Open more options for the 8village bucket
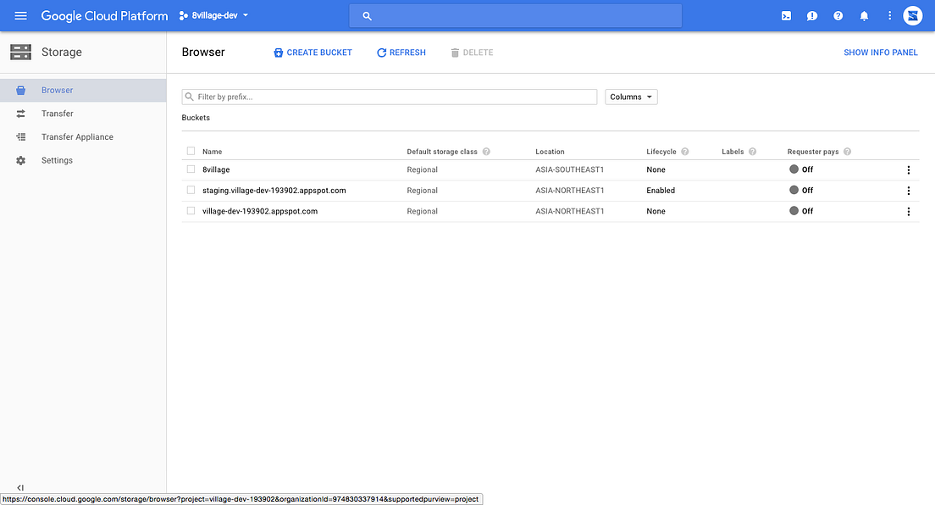Image resolution: width=935 pixels, height=505 pixels. click(909, 169)
